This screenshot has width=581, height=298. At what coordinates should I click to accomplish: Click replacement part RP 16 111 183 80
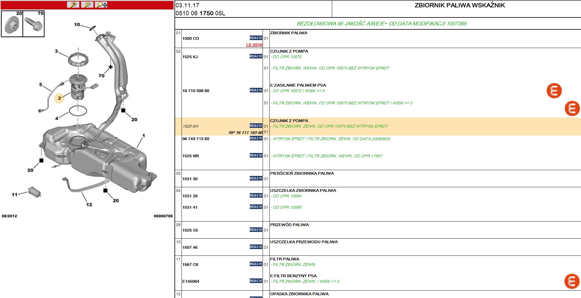click(246, 132)
